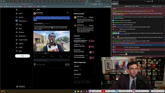
Task: Open Kylie Cheung's avatar on post
Action: (x=35, y=13)
